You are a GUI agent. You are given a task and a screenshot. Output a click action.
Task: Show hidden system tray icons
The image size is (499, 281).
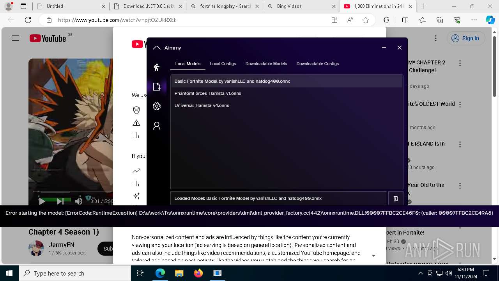click(420, 273)
